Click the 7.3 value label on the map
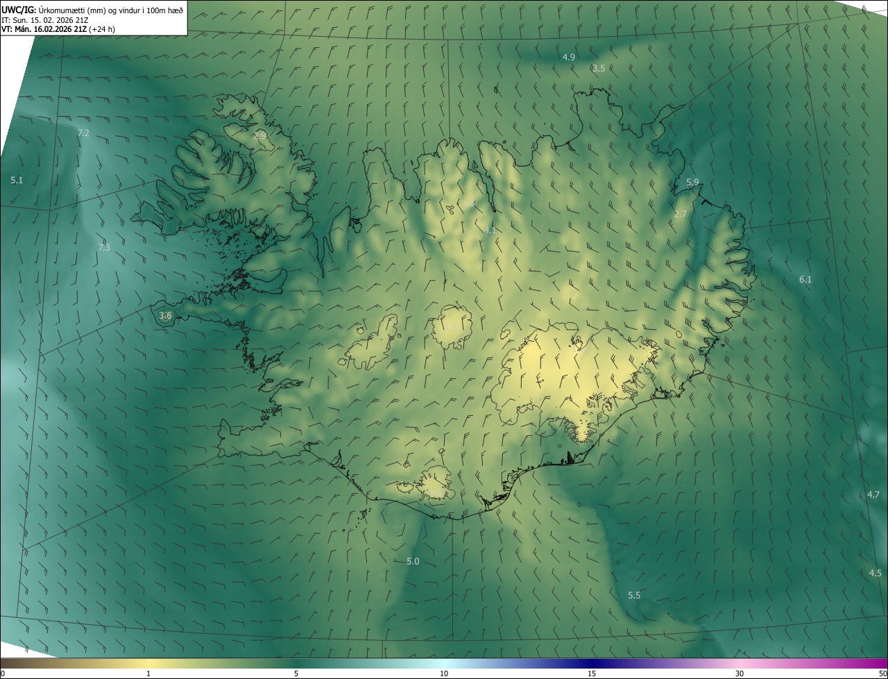Image resolution: width=888 pixels, height=679 pixels. pos(104,247)
